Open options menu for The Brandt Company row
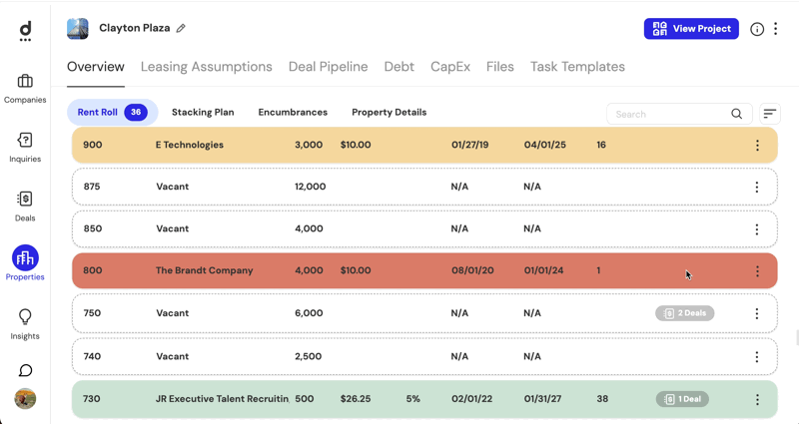 coord(757,270)
